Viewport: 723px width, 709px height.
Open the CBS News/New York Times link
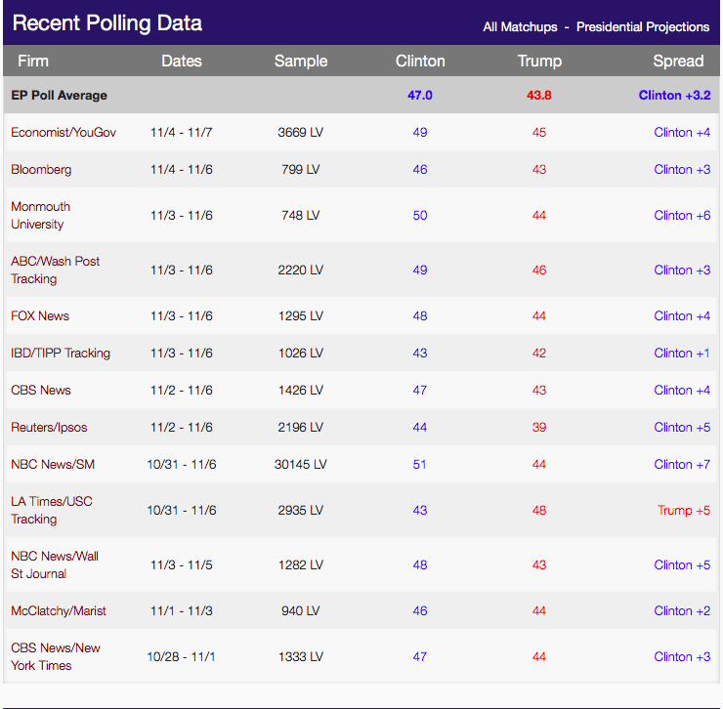pyautogui.click(x=56, y=656)
